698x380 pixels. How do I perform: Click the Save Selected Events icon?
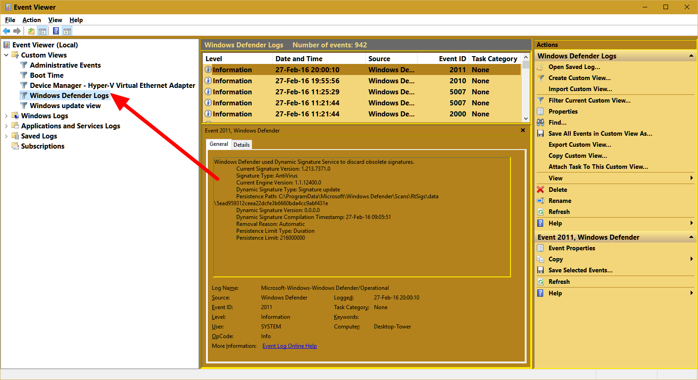point(540,270)
